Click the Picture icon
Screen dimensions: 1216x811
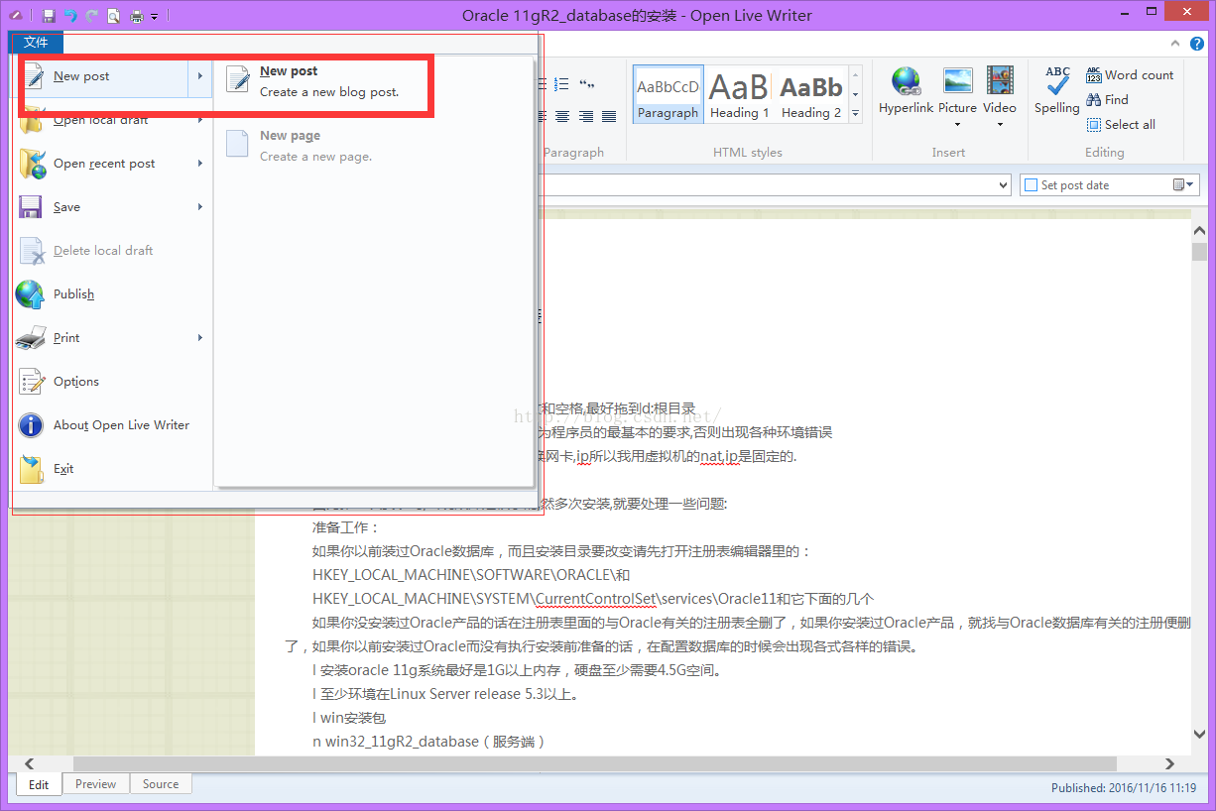click(x=957, y=81)
